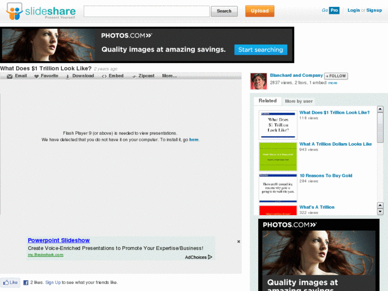This screenshot has height=291, width=388.
Task: Expand stats with the 'more' link
Action: click(332, 83)
